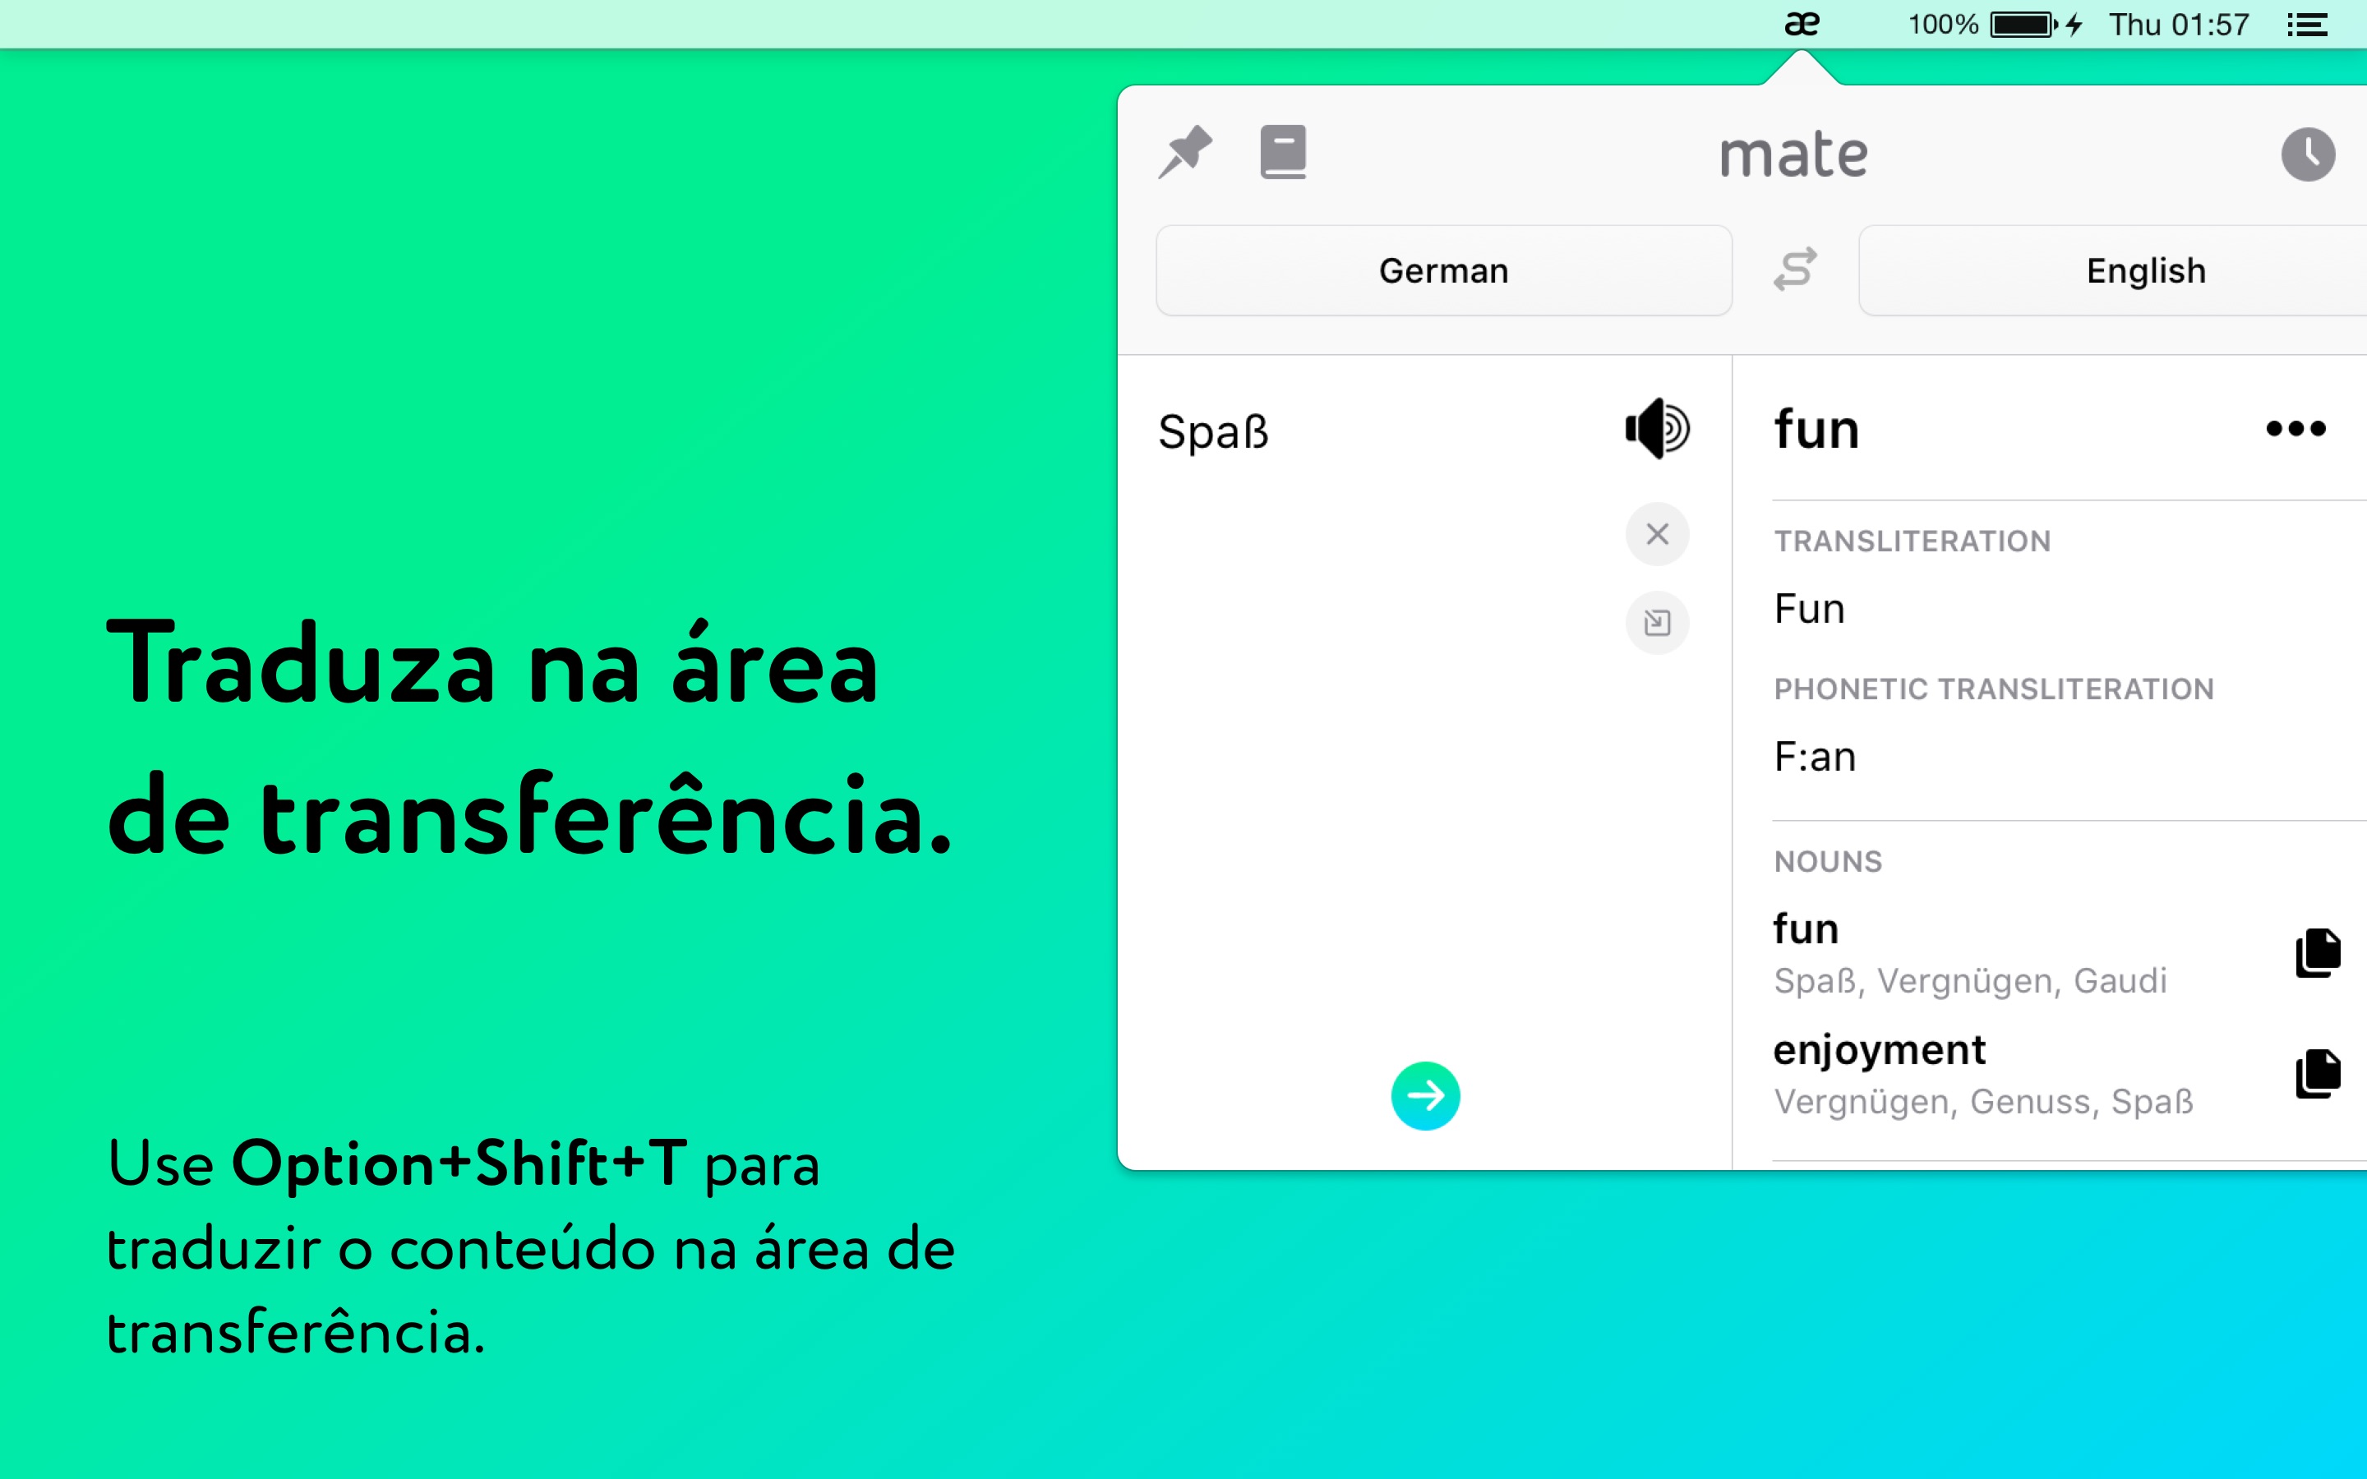The width and height of the screenshot is (2367, 1479).
Task: Click the dictionary/book icon
Action: tap(1283, 152)
